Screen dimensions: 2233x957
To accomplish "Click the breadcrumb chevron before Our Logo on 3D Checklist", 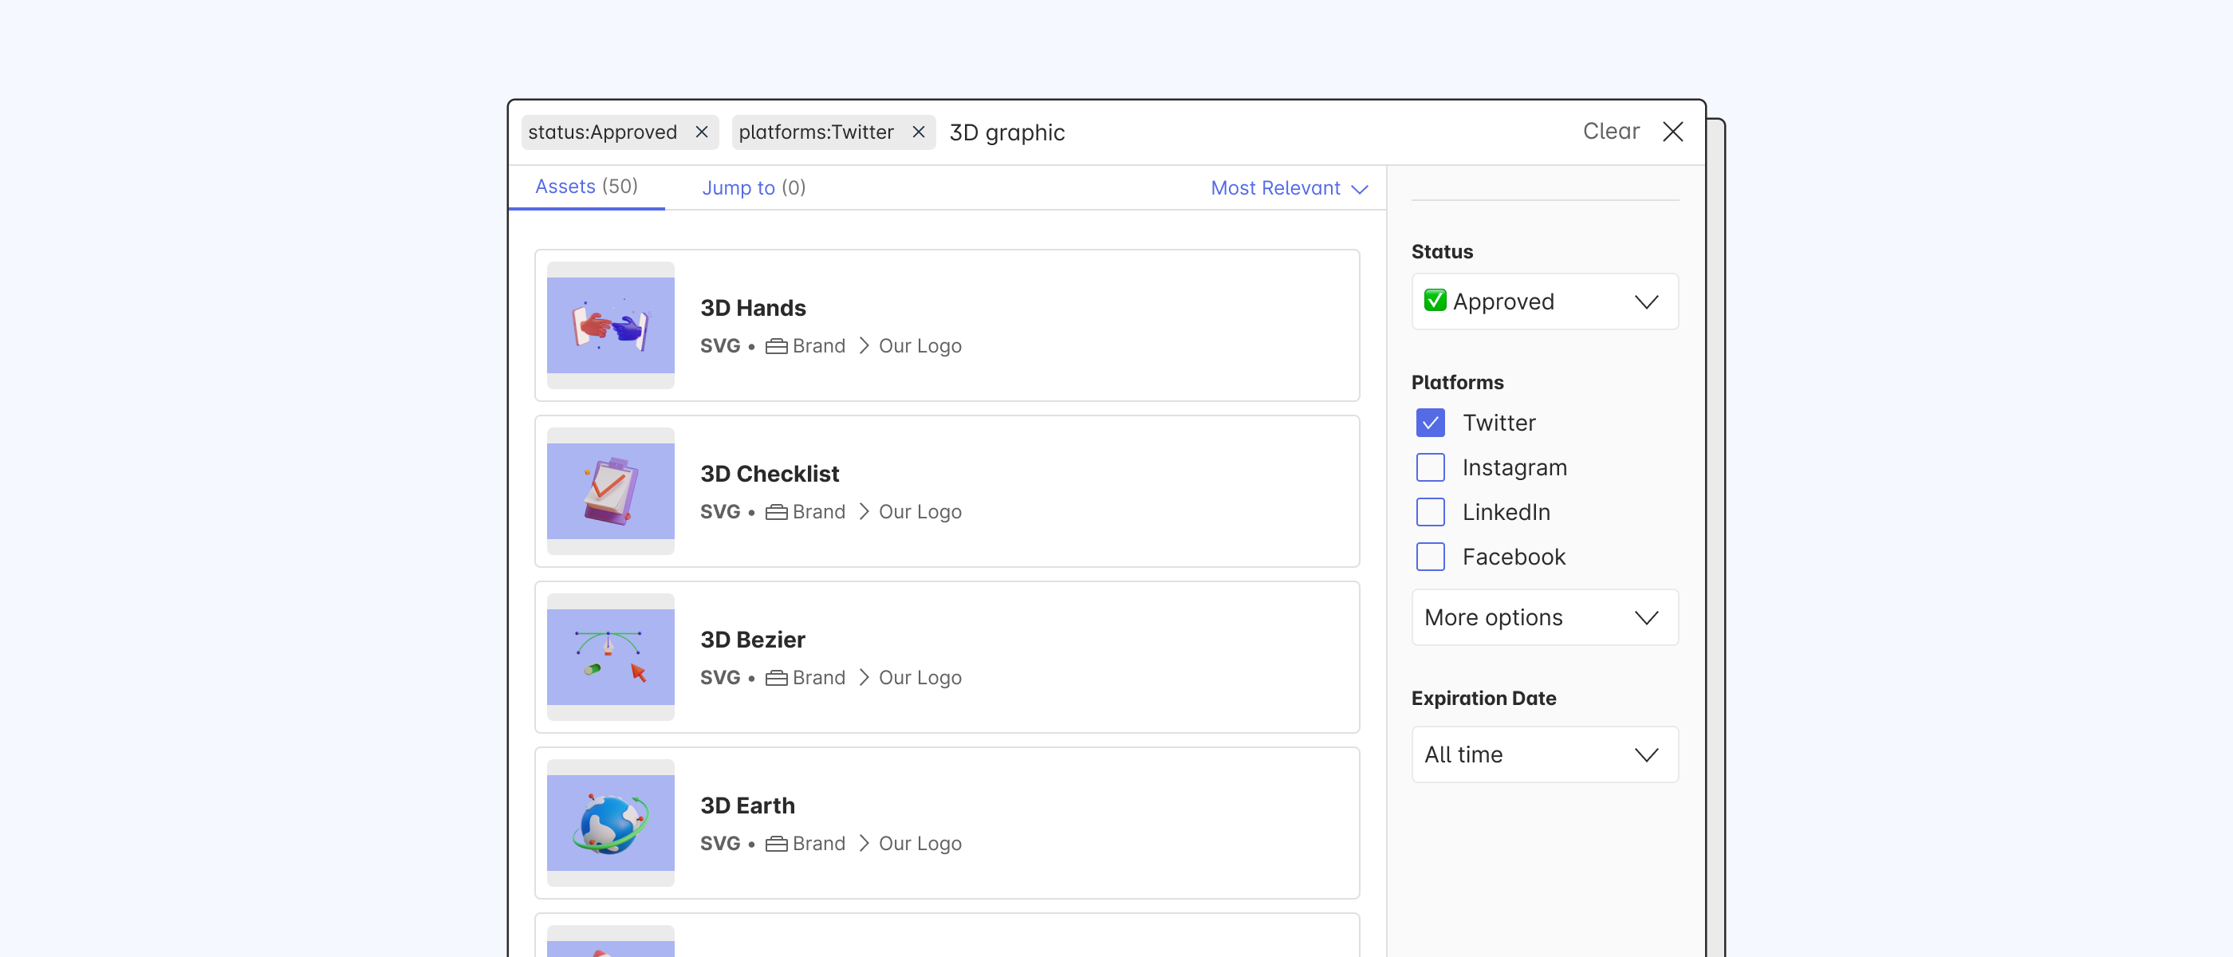I will (864, 511).
